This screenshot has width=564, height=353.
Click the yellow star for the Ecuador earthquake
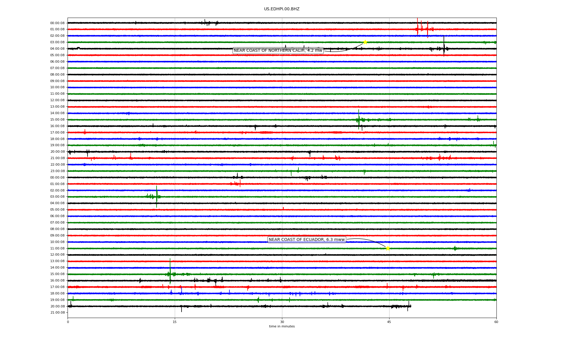[388, 248]
